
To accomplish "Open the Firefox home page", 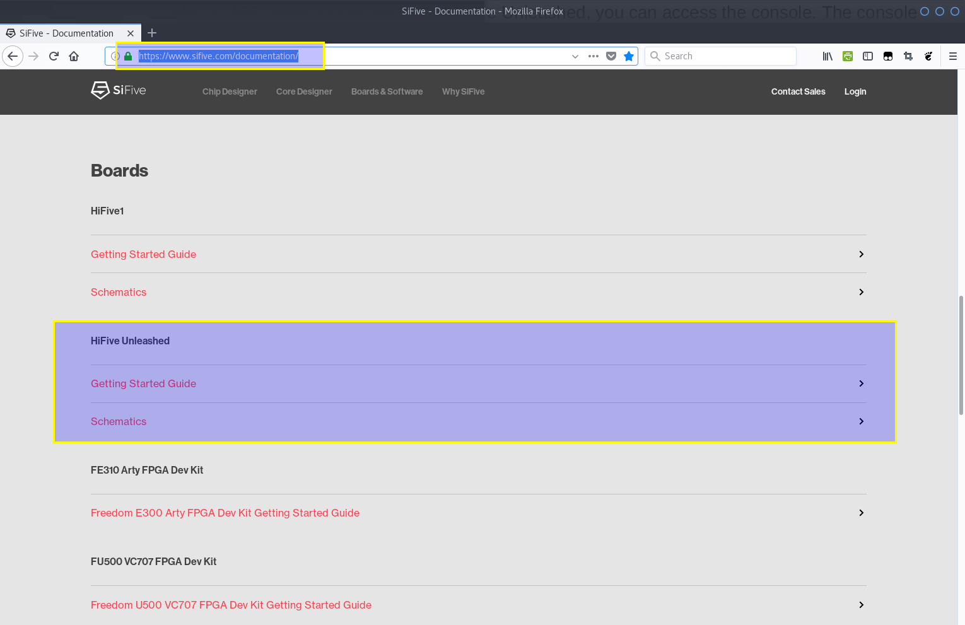I will pyautogui.click(x=74, y=56).
